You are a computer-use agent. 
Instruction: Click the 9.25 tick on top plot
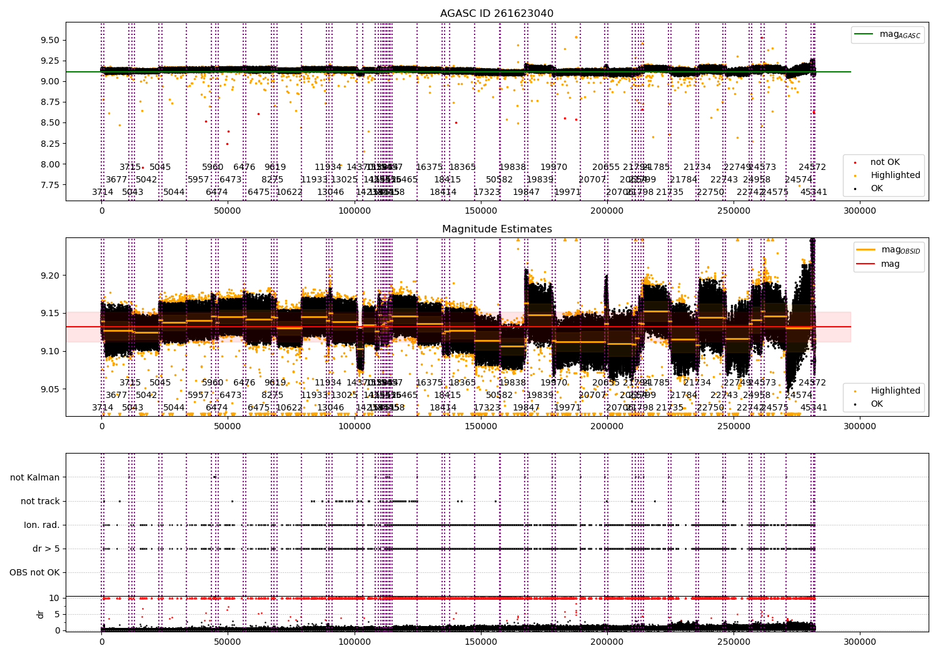(49, 61)
